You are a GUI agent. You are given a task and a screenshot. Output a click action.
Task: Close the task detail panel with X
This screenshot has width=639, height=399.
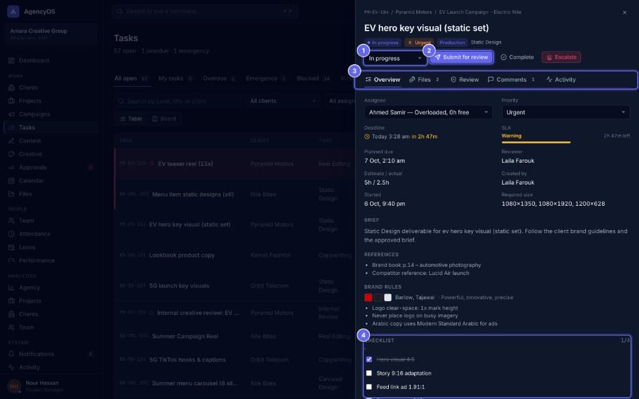(x=624, y=12)
